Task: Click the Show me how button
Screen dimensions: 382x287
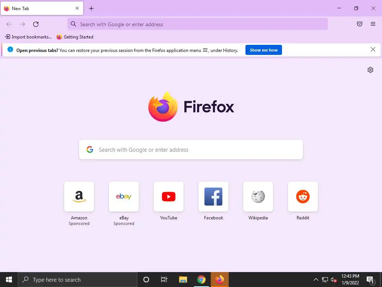Action: (264, 50)
